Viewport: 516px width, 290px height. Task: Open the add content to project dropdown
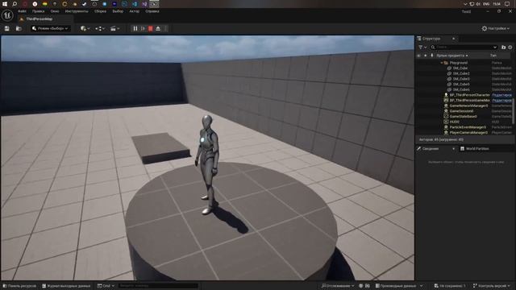pyautogui.click(x=85, y=29)
